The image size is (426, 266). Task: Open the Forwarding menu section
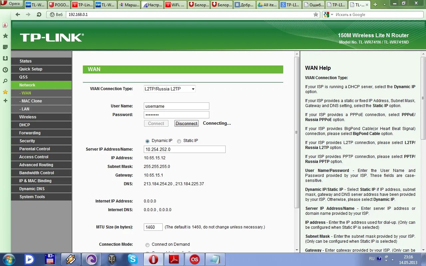pos(41,133)
